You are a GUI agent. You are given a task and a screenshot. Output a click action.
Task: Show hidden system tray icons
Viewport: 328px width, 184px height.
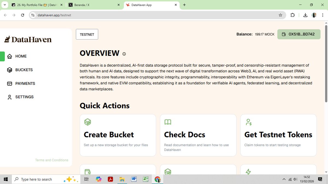coord(284,179)
